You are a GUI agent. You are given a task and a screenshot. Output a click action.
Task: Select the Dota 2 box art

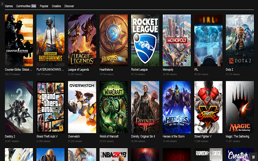pos(240,40)
